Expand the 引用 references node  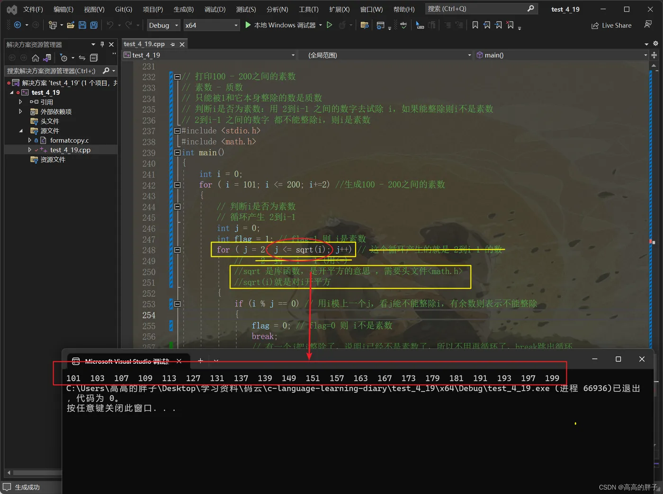[20, 102]
